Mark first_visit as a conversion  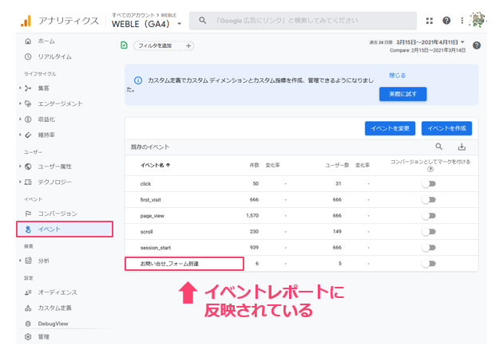429,199
